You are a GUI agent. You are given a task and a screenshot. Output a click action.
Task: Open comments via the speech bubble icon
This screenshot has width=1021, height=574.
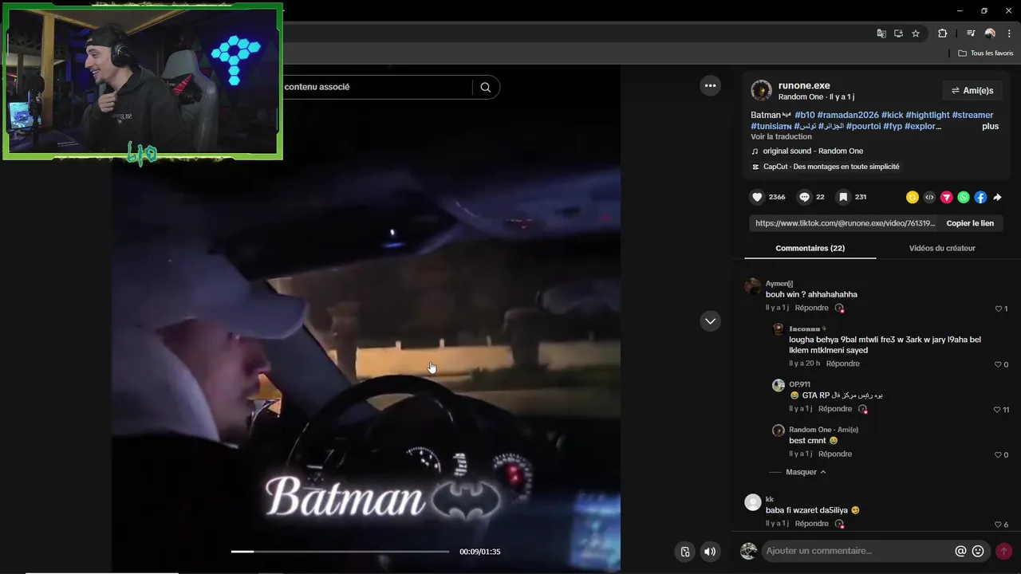pyautogui.click(x=804, y=197)
